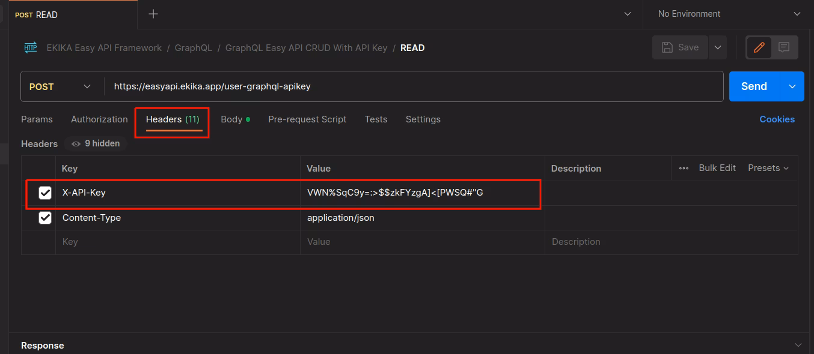Open the Settings tab

(x=423, y=119)
